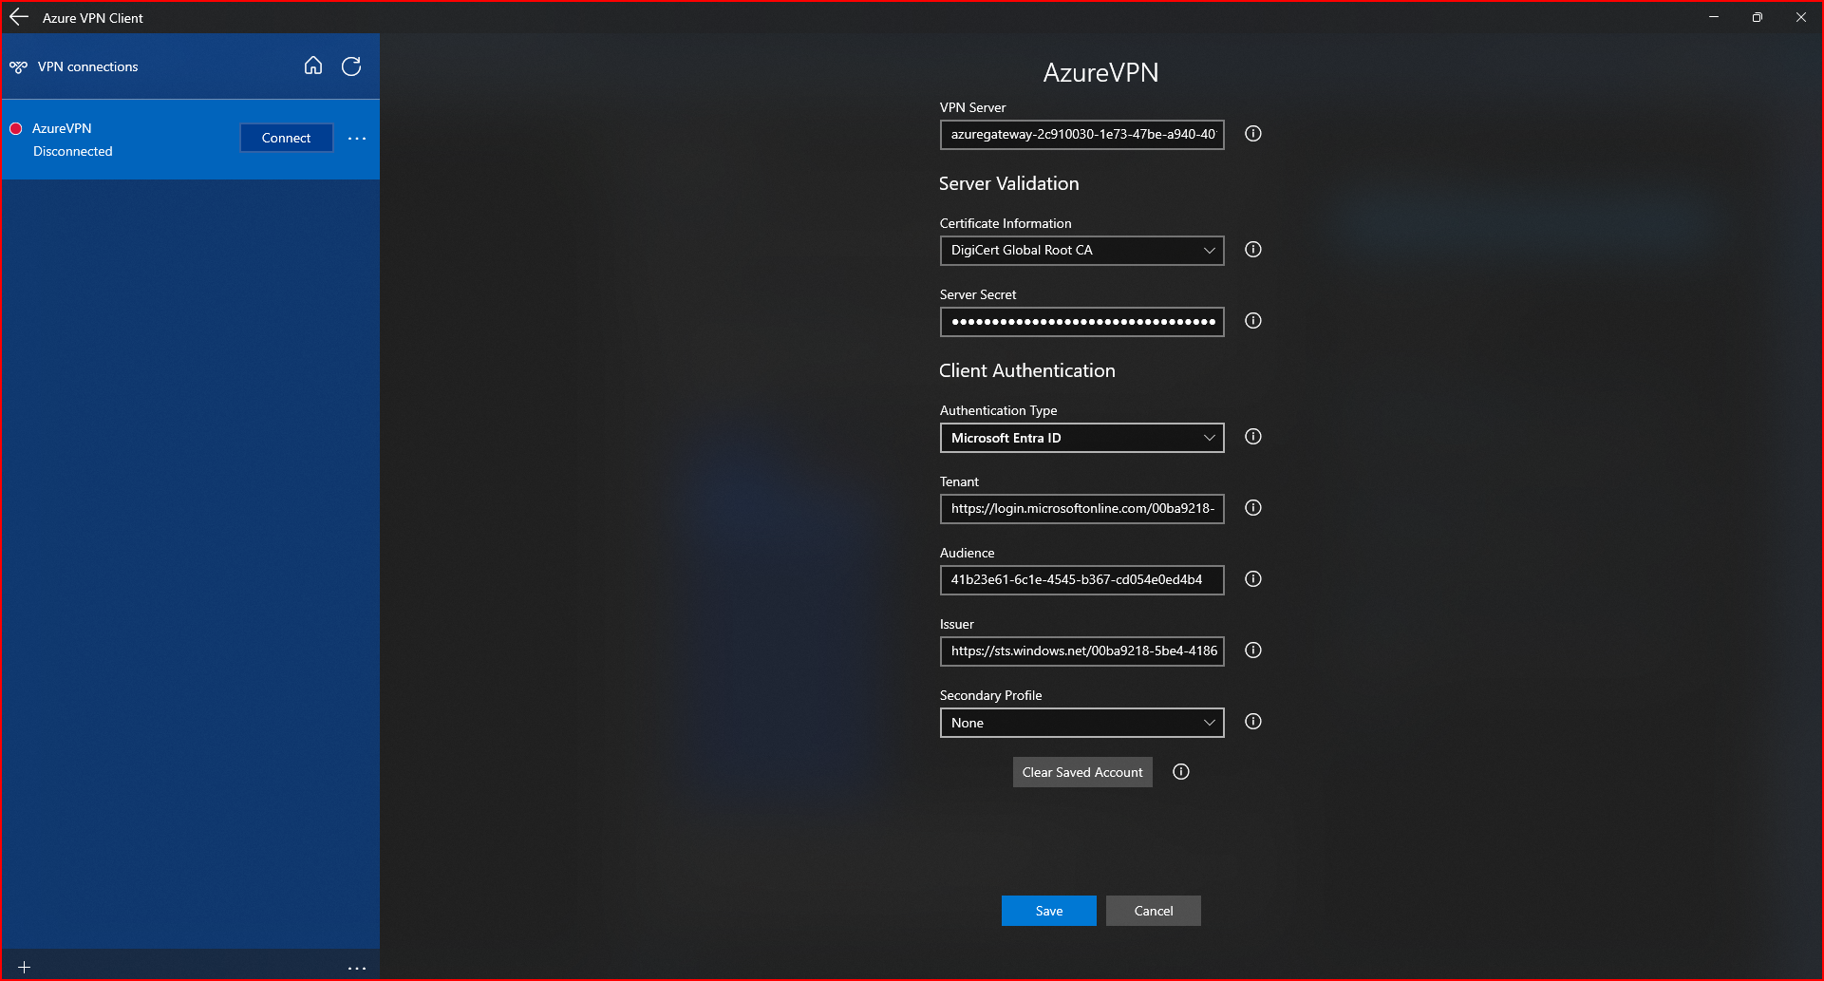Restore down the Azure VPN Client window

(x=1758, y=17)
